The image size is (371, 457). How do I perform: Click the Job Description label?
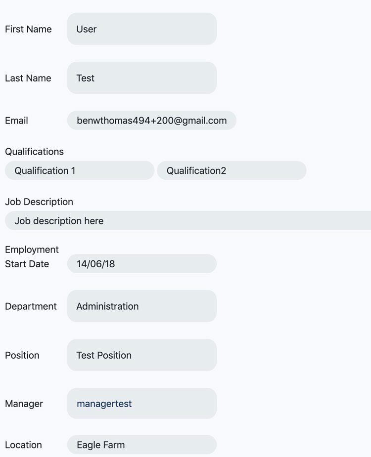[x=39, y=202]
